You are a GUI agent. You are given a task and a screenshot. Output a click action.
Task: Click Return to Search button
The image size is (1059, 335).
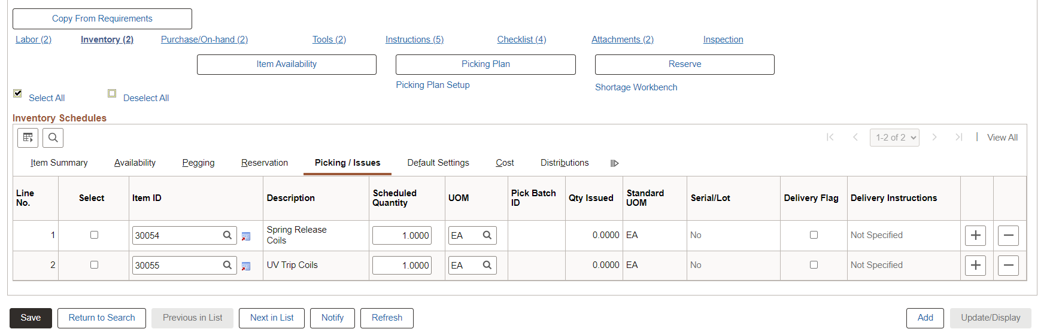(102, 318)
